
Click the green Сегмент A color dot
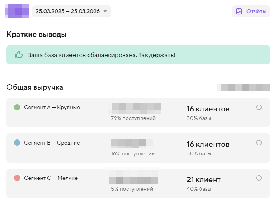click(x=17, y=107)
